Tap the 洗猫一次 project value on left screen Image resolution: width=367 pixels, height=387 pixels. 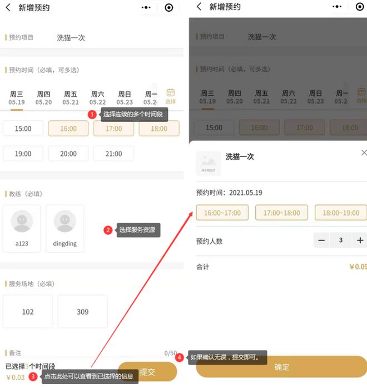click(71, 38)
